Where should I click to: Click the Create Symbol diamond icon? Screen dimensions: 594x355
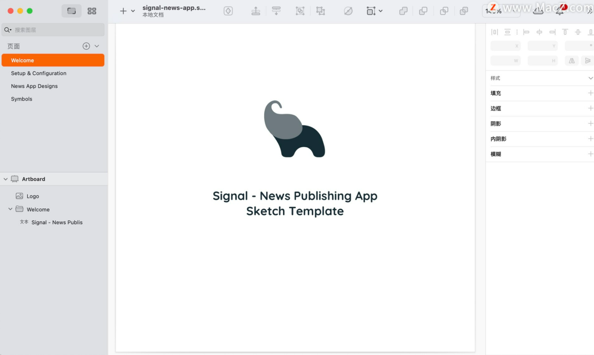(228, 11)
